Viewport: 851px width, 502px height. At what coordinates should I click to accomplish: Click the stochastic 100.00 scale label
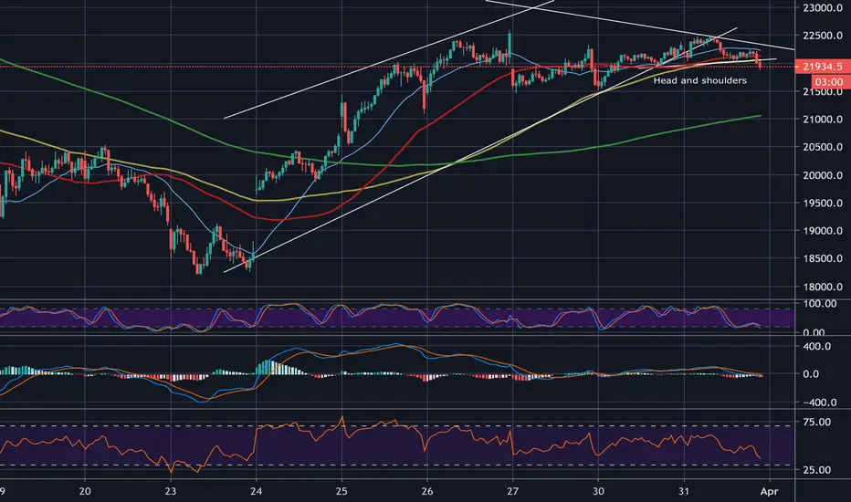pyautogui.click(x=820, y=304)
